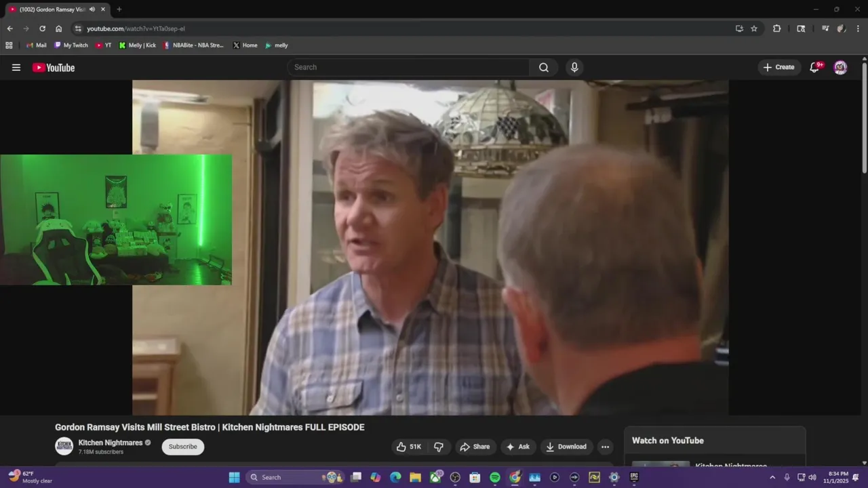Click the Kitchen Nightmares channel avatar

click(64, 447)
